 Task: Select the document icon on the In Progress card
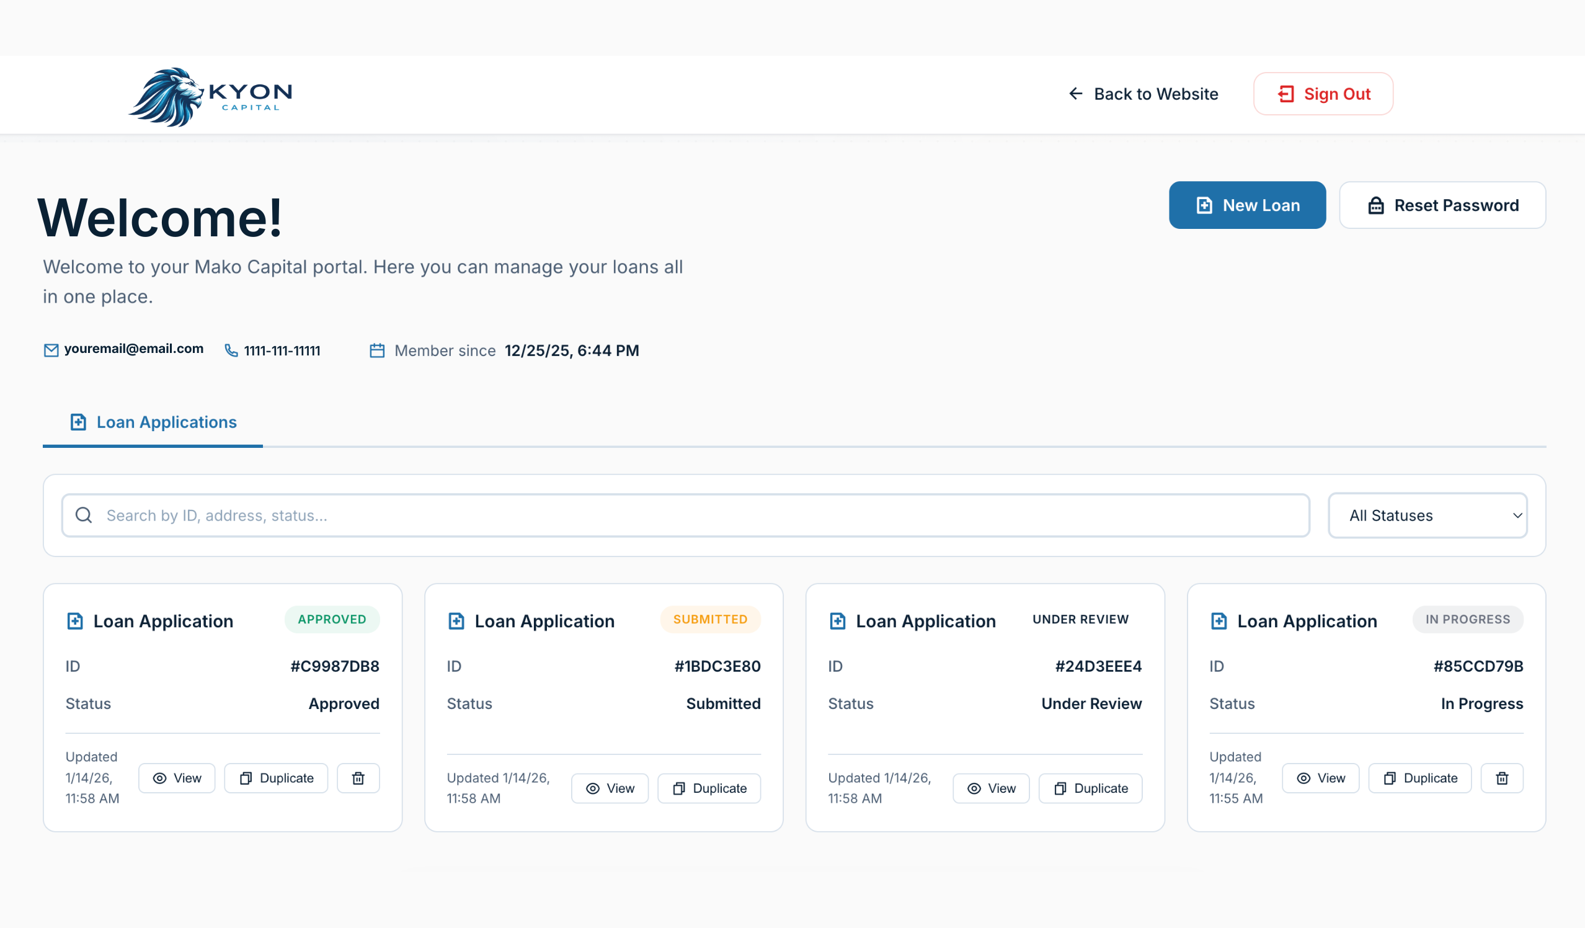point(1219,621)
